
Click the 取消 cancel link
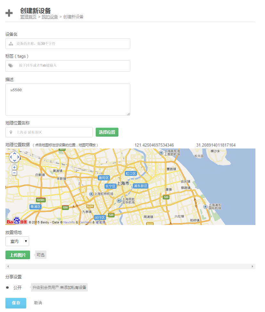[38, 303]
